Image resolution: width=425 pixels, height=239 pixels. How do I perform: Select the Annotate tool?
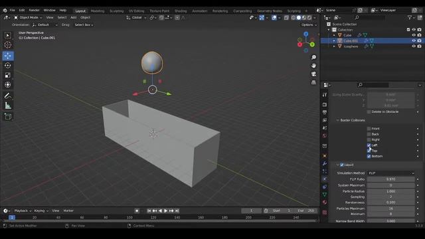click(x=8, y=96)
